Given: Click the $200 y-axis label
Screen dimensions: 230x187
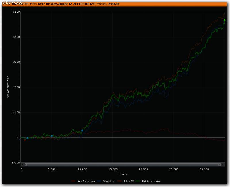Looking at the screenshot, I should [16, 87].
